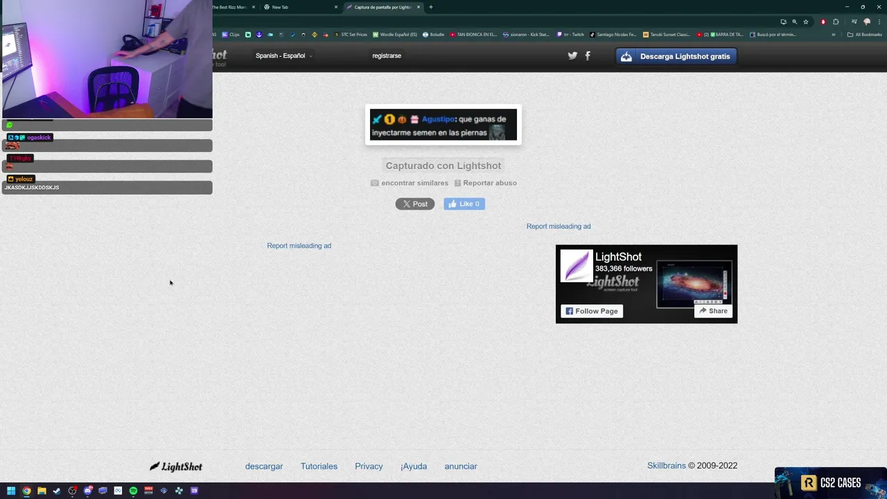This screenshot has height=499, width=887.
Task: Click Report misleading ad beside the cursor area
Action: pos(299,246)
